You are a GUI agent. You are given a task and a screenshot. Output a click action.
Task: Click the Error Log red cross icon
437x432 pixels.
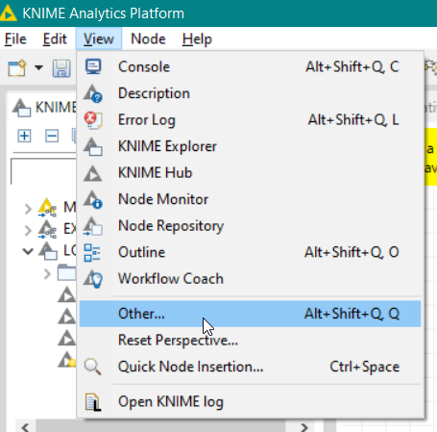point(93,120)
